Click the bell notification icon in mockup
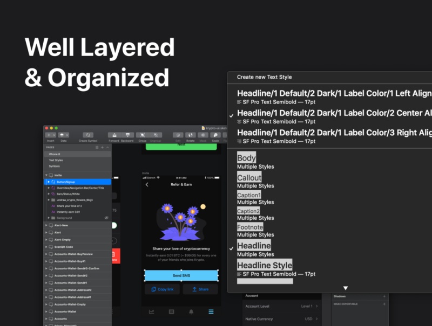This screenshot has height=326, width=432. point(191,311)
